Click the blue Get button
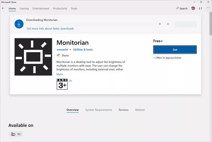 click(x=175, y=50)
